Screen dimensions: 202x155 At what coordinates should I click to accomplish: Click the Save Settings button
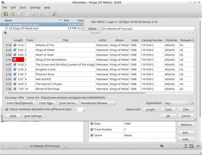(33, 116)
